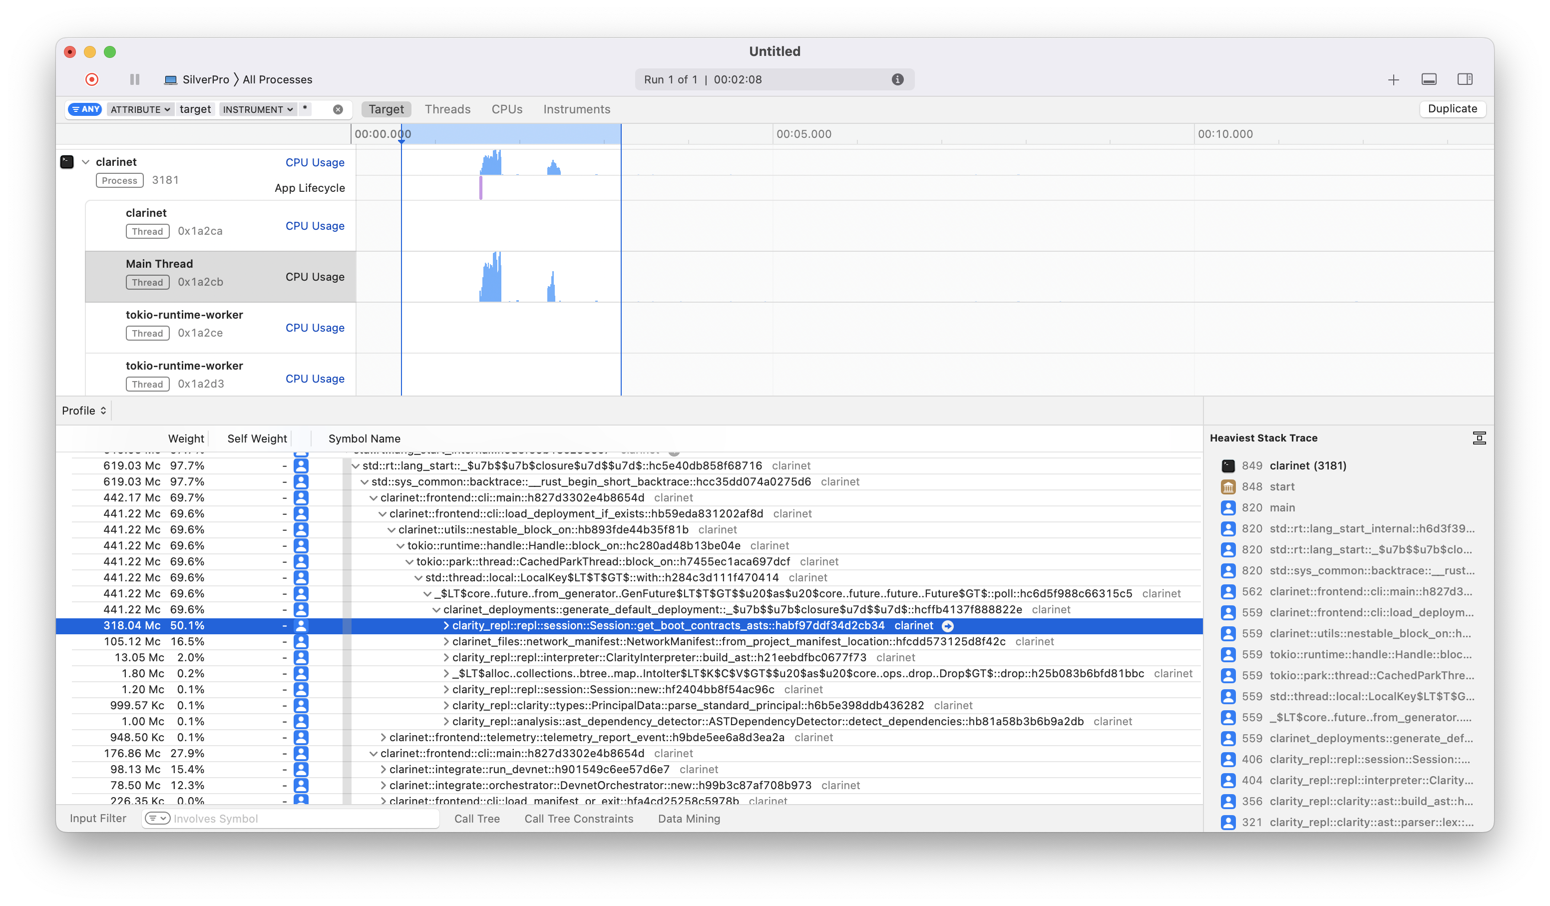Clear the filter using the x icon
Viewport: 1550px width, 906px height.
tap(338, 109)
